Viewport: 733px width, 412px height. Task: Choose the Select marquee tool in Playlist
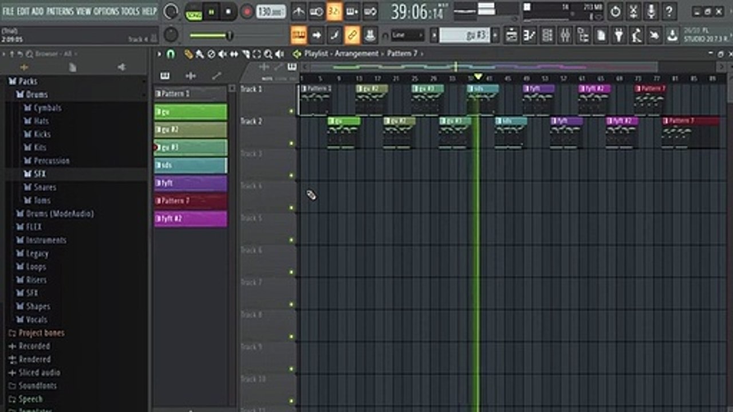pos(257,54)
